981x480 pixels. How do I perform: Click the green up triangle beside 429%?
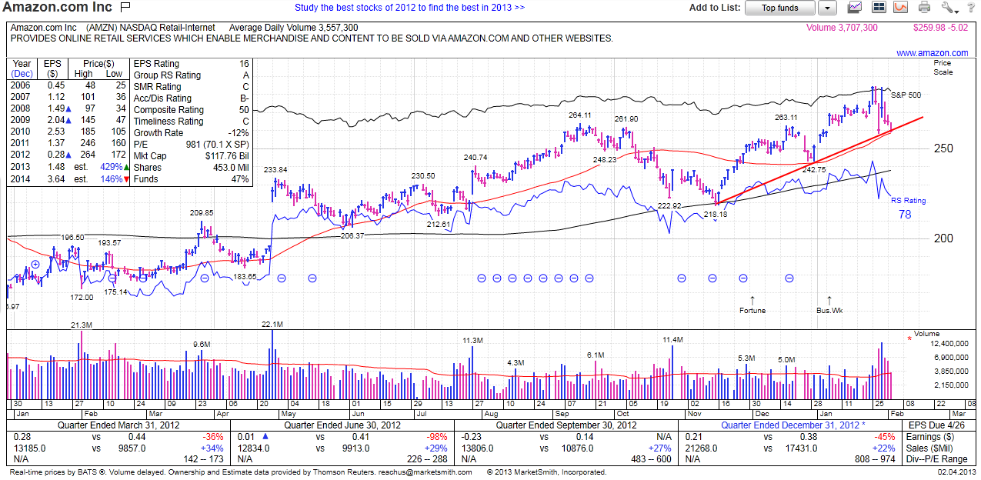(x=125, y=168)
